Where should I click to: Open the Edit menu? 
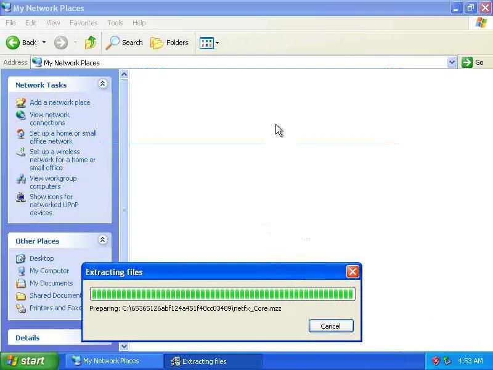pyautogui.click(x=30, y=23)
